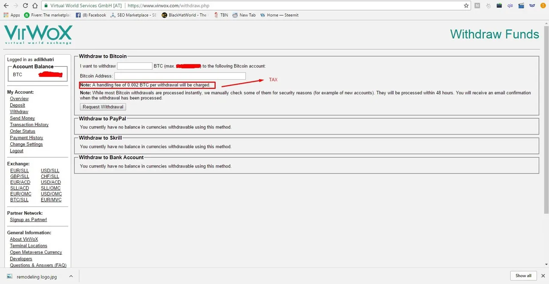Open the Developers link
This screenshot has width=549, height=284.
[21, 259]
